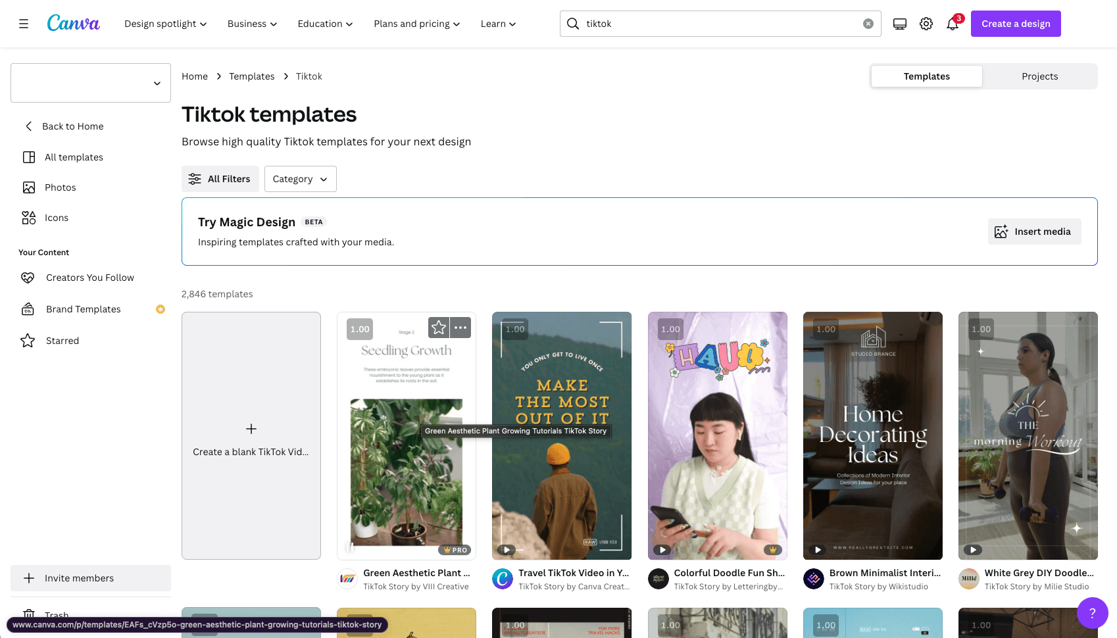
Task: Click 'TikTok Story by VIII Creative' text
Action: (x=416, y=587)
